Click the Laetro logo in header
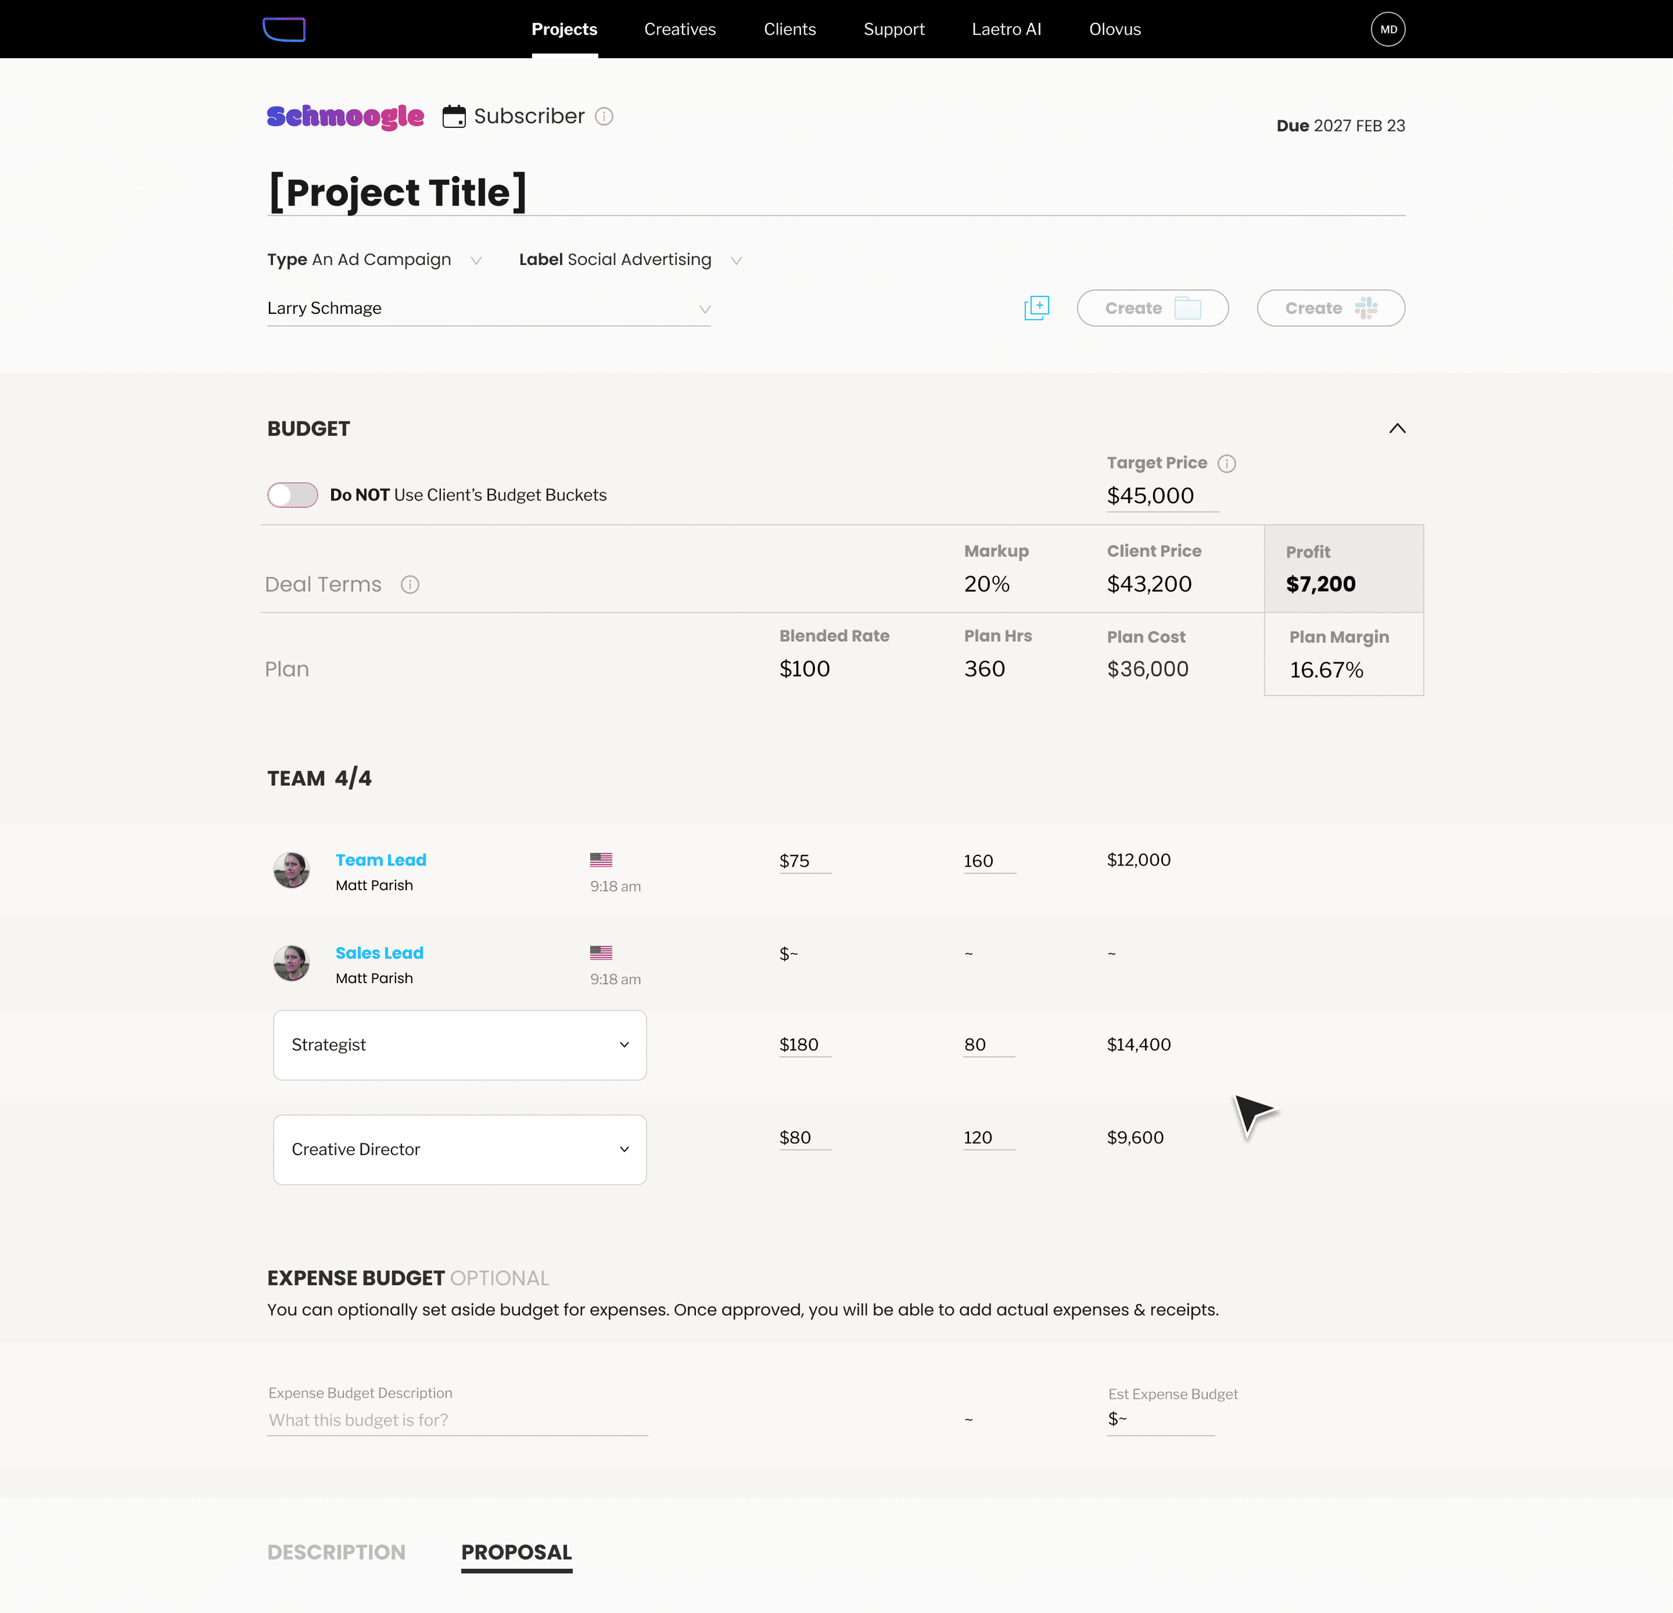Image resolution: width=1673 pixels, height=1613 pixels. tap(283, 29)
